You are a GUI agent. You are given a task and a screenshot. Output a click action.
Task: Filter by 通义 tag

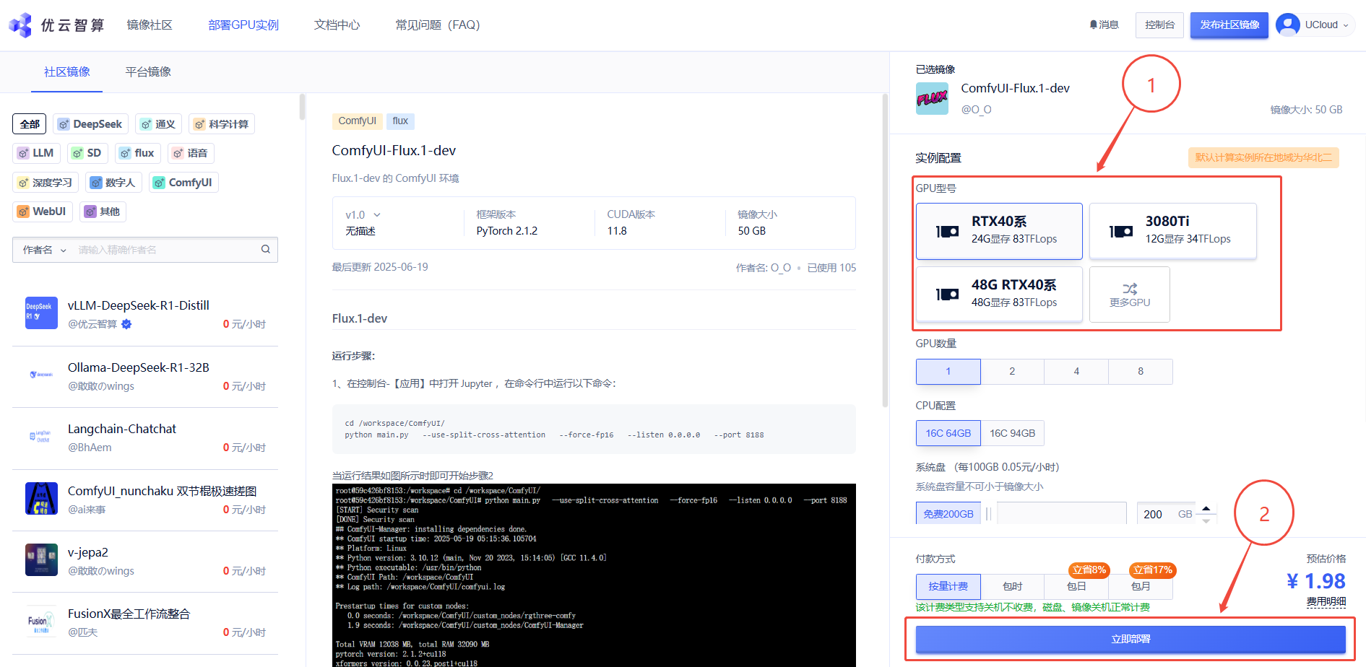(159, 124)
